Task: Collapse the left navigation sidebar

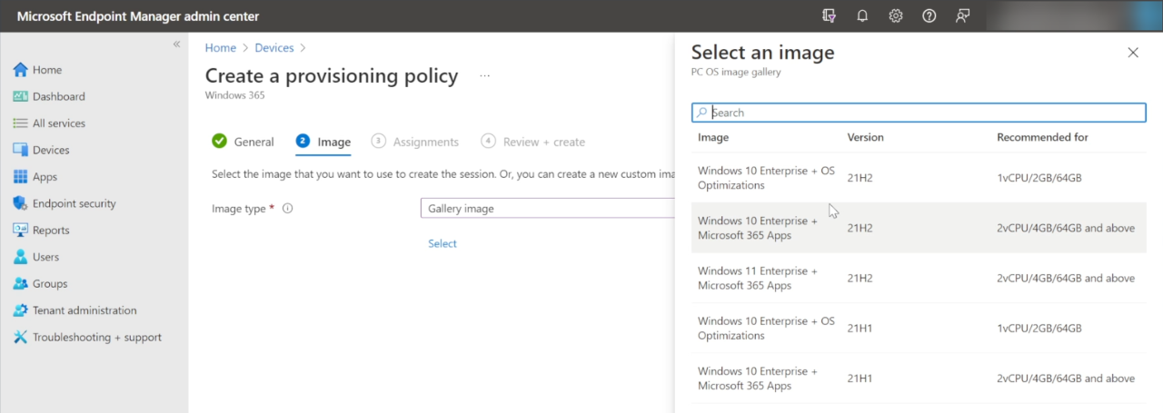Action: 176,44
